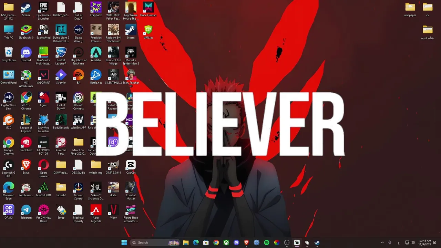Launch the BlueStacks 5 desktop shortcut
The height and width of the screenshot is (248, 441).
click(26, 32)
